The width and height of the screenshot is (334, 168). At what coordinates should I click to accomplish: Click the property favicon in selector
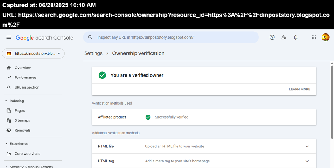point(9,54)
